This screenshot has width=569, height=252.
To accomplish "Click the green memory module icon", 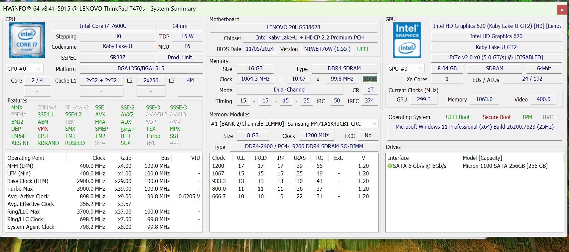I will click(x=369, y=79).
